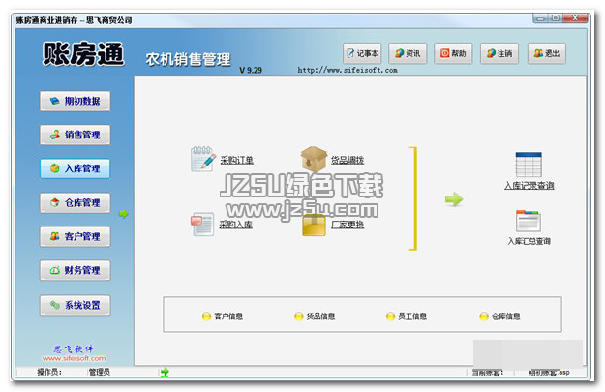Click the 采购入库 document icon
The image size is (605, 392).
[202, 224]
